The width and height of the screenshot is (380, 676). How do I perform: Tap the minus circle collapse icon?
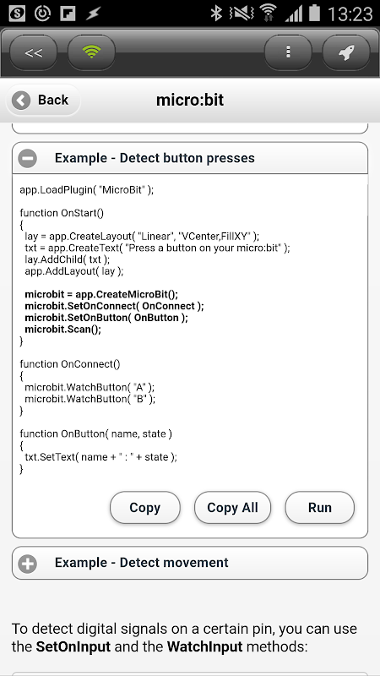(28, 158)
